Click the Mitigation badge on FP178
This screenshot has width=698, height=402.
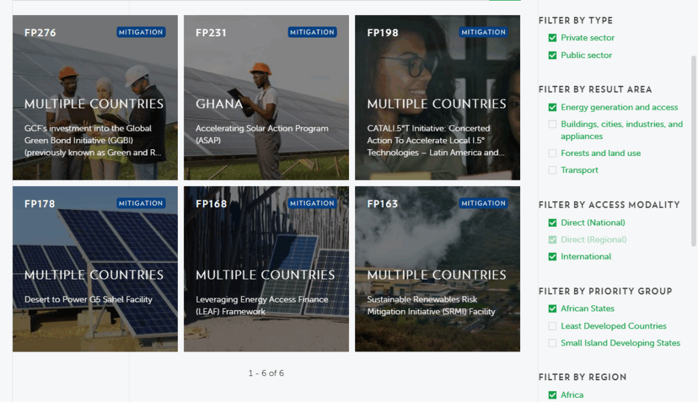(140, 203)
